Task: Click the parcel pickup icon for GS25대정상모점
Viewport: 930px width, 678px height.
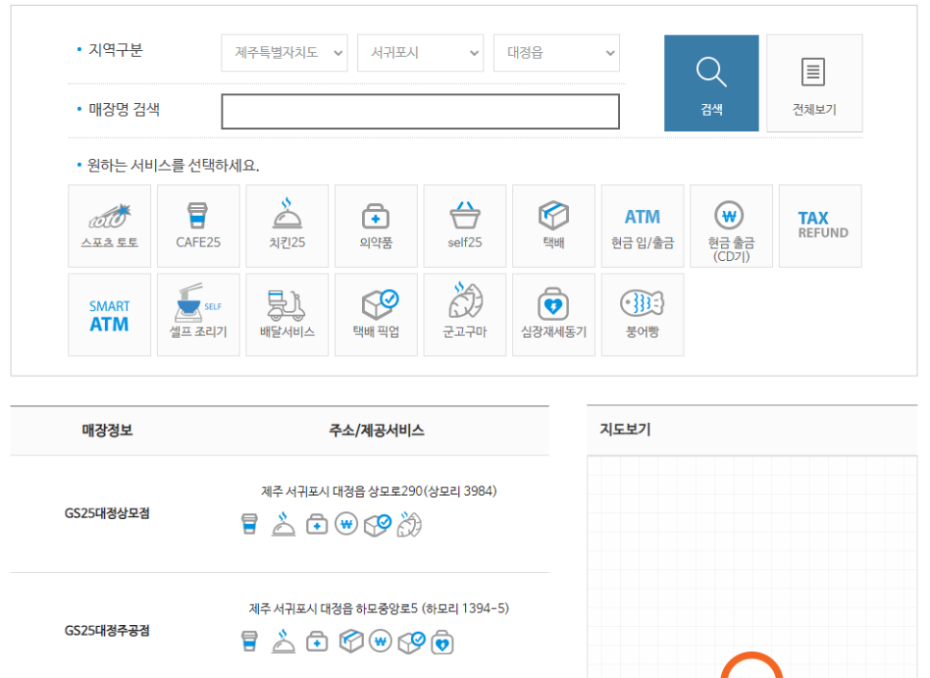Action: (x=377, y=525)
